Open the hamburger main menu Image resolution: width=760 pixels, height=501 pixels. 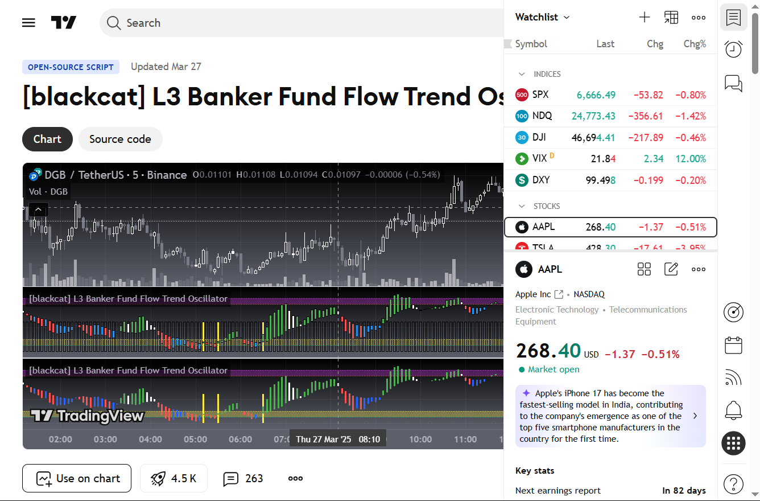pyautogui.click(x=28, y=23)
